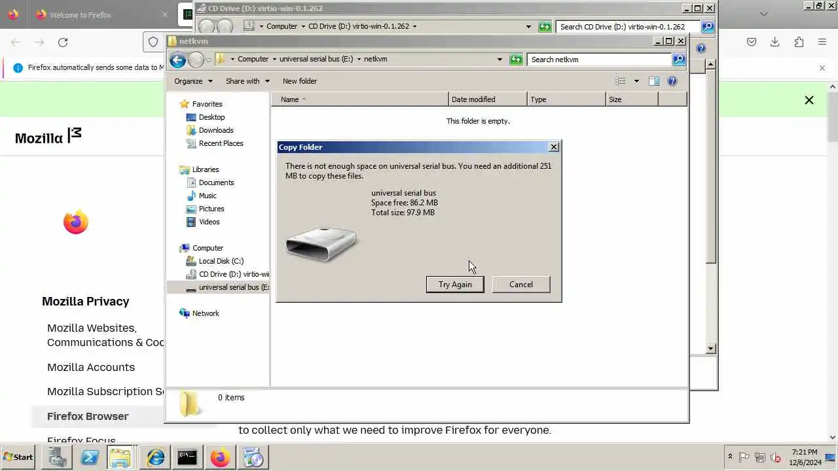Focus the Search netkvm input field
Viewport: 838px width, 471px height.
point(600,60)
